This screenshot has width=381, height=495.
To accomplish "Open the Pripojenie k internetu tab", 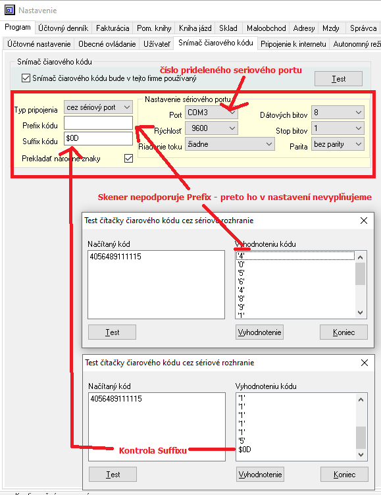I will (x=293, y=44).
